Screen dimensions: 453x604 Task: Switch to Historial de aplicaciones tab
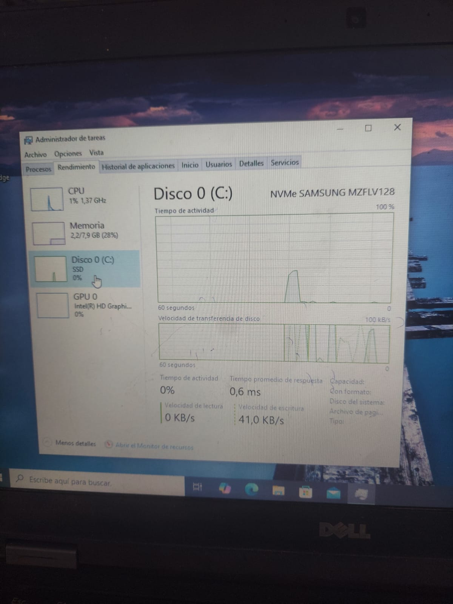(x=138, y=166)
